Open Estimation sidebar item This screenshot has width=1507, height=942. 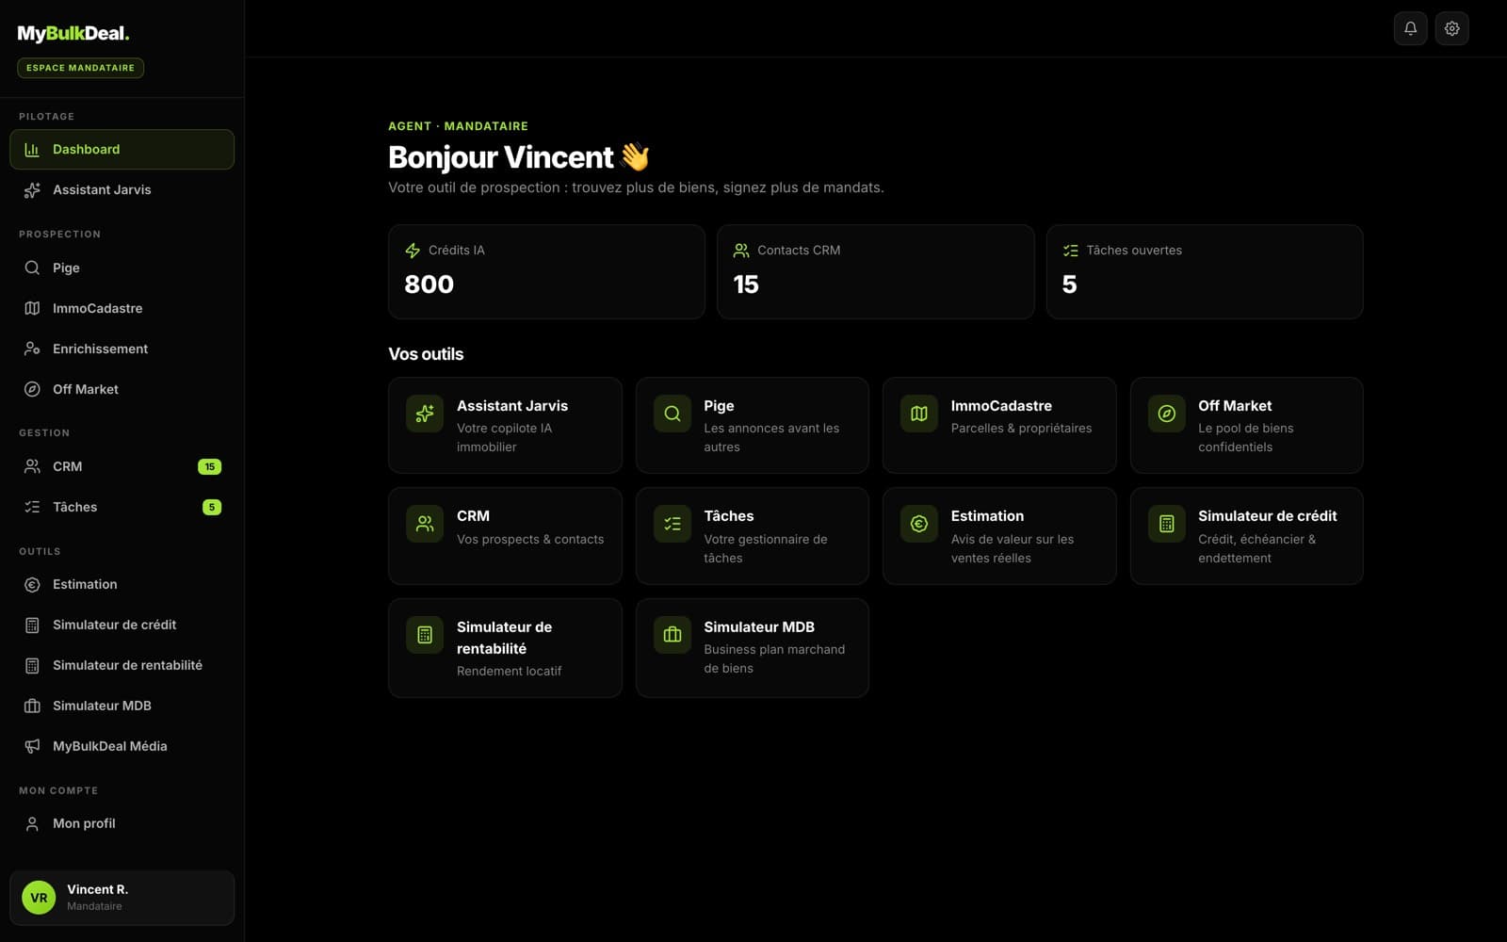point(122,584)
